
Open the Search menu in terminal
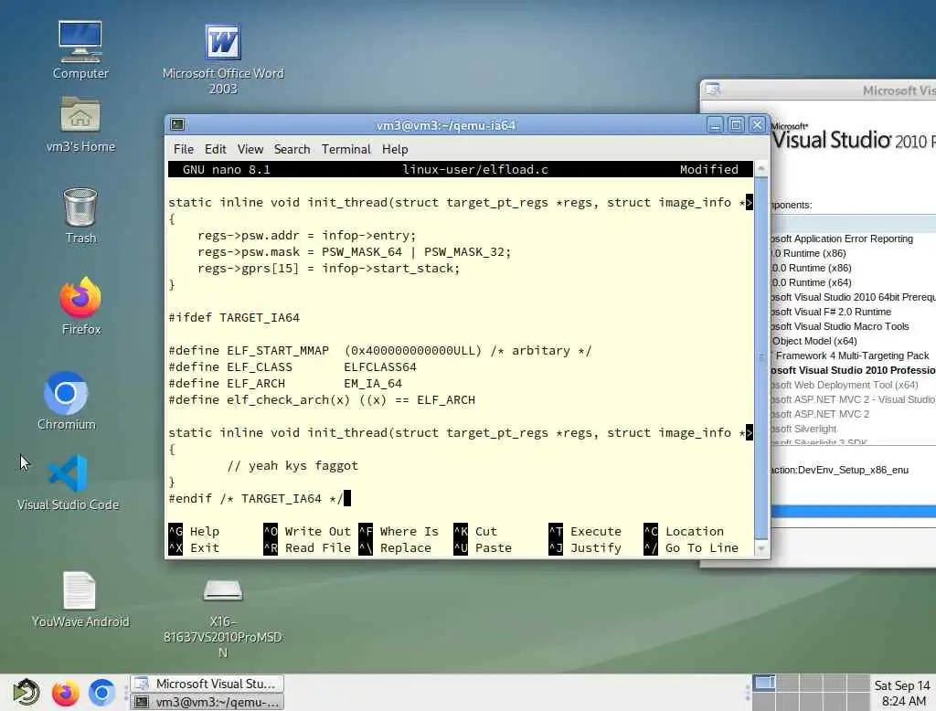pos(292,149)
